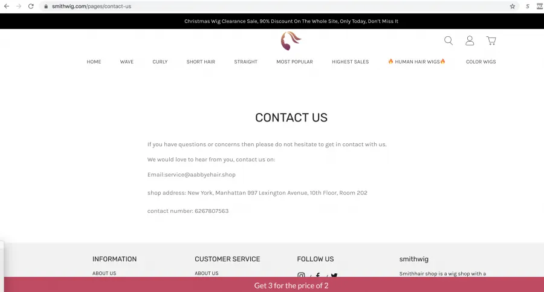Open HUMAN HAIR WIGS menu item

point(416,62)
